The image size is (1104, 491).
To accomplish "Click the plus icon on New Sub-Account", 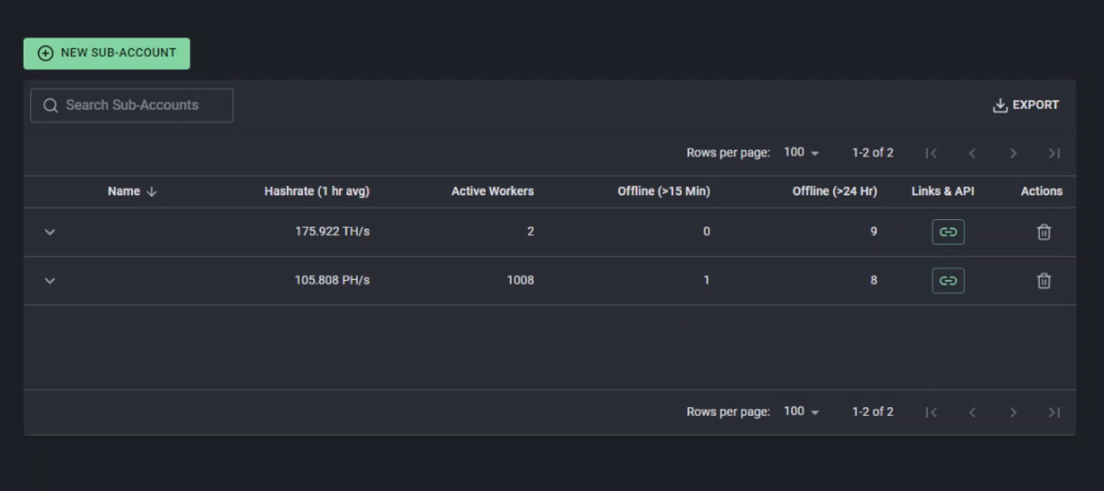I will (46, 53).
